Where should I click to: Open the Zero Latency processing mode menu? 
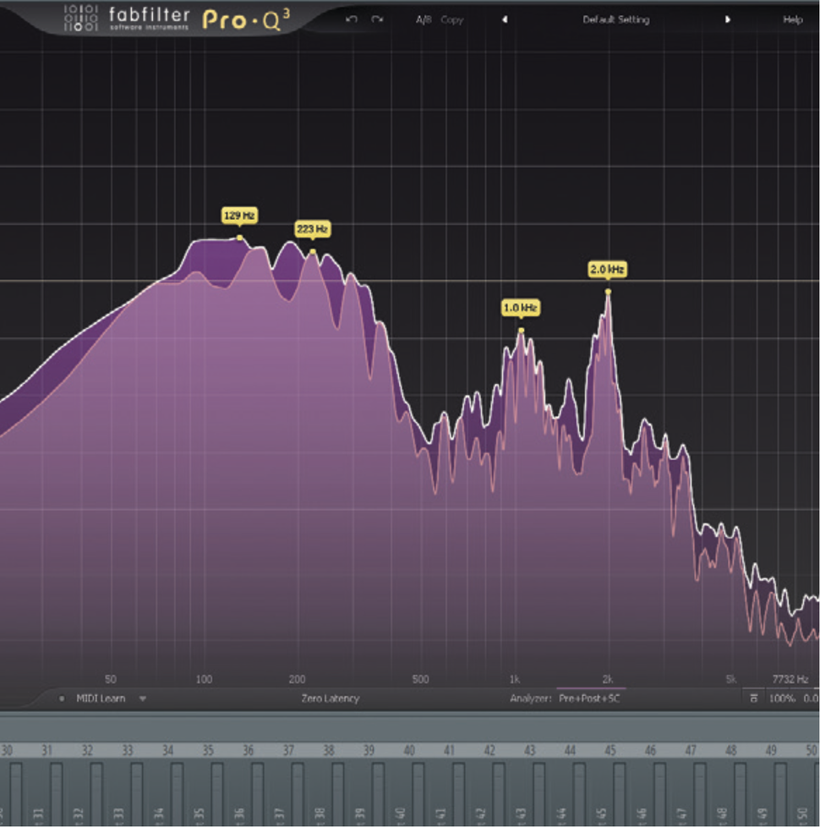pos(330,698)
